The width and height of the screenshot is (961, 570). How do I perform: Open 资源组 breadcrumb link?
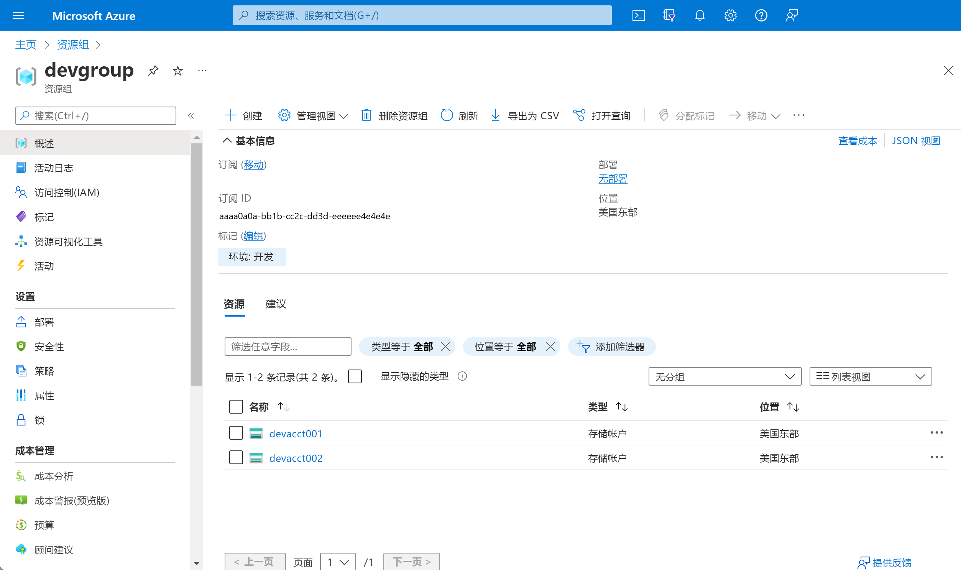point(73,44)
